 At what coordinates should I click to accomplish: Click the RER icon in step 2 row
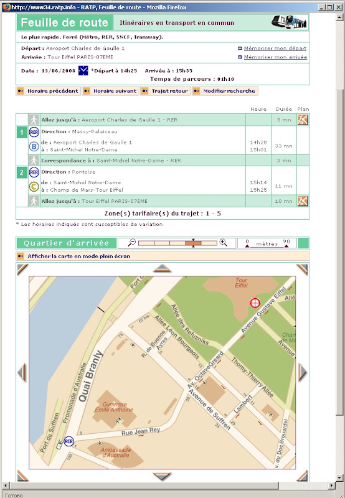(34, 172)
